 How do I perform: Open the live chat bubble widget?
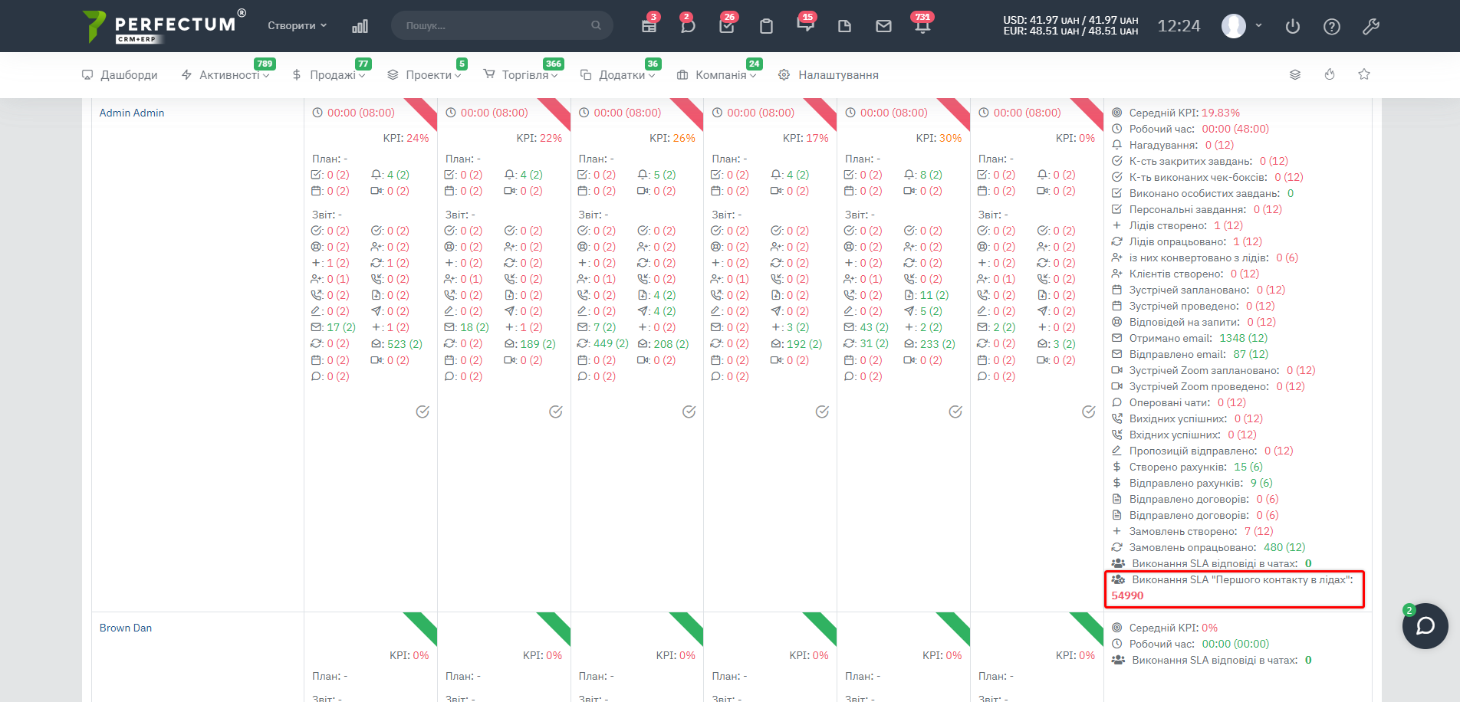point(1425,626)
